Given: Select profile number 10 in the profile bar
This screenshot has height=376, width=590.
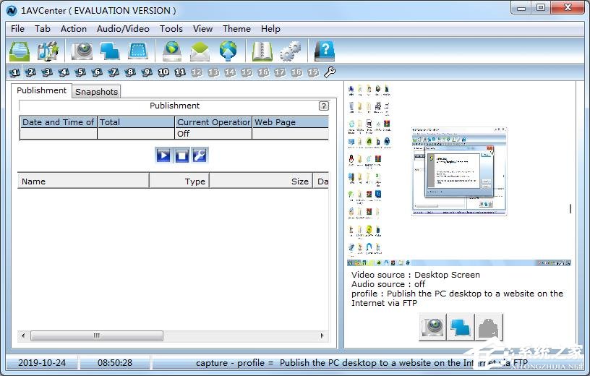Looking at the screenshot, I should click(x=163, y=72).
